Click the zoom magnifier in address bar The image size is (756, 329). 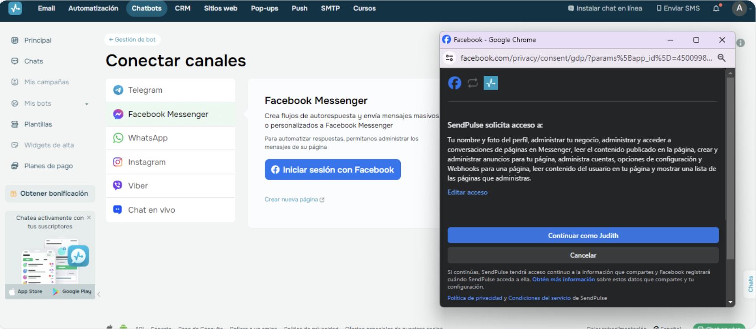click(x=721, y=58)
